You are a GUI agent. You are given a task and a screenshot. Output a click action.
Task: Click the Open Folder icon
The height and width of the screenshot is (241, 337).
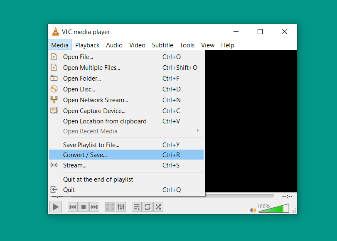click(x=54, y=78)
